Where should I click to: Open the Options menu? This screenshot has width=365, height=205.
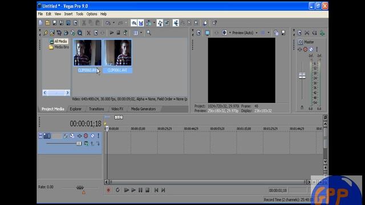[92, 14]
